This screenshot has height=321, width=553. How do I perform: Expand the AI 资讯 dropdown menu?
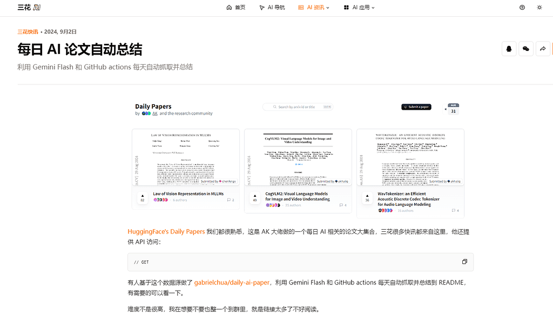click(x=314, y=8)
